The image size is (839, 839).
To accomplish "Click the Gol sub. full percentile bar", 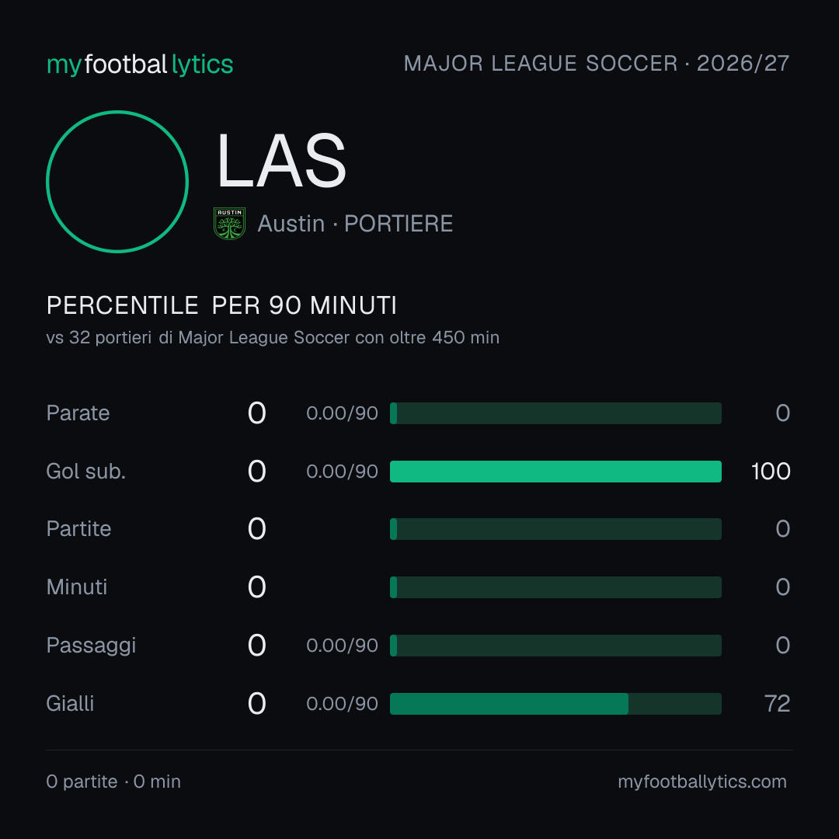I will [555, 472].
